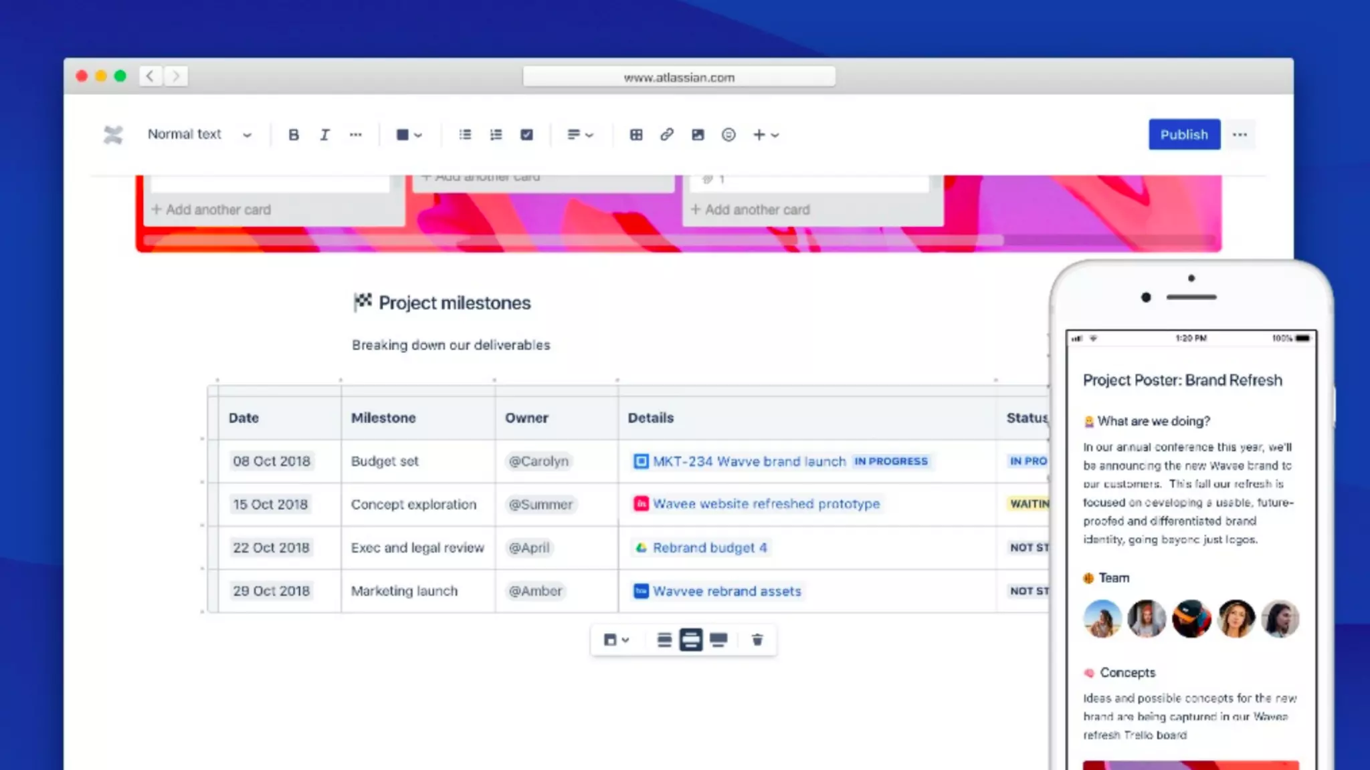Set table layout to wide
Image resolution: width=1370 pixels, height=770 pixels.
point(691,640)
